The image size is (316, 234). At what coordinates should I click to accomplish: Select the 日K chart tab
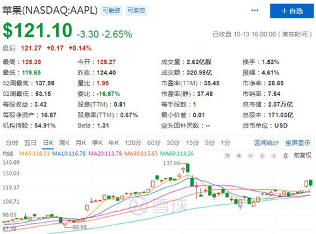click(x=48, y=143)
